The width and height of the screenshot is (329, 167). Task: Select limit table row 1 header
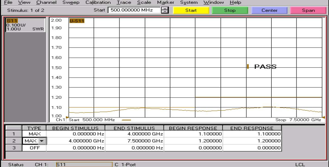pos(14,134)
